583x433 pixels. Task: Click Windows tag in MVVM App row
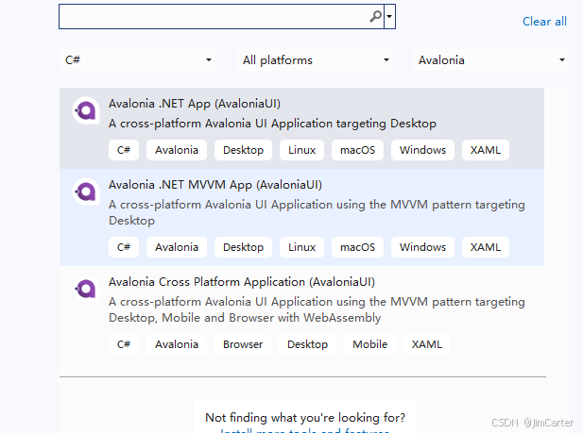point(422,247)
